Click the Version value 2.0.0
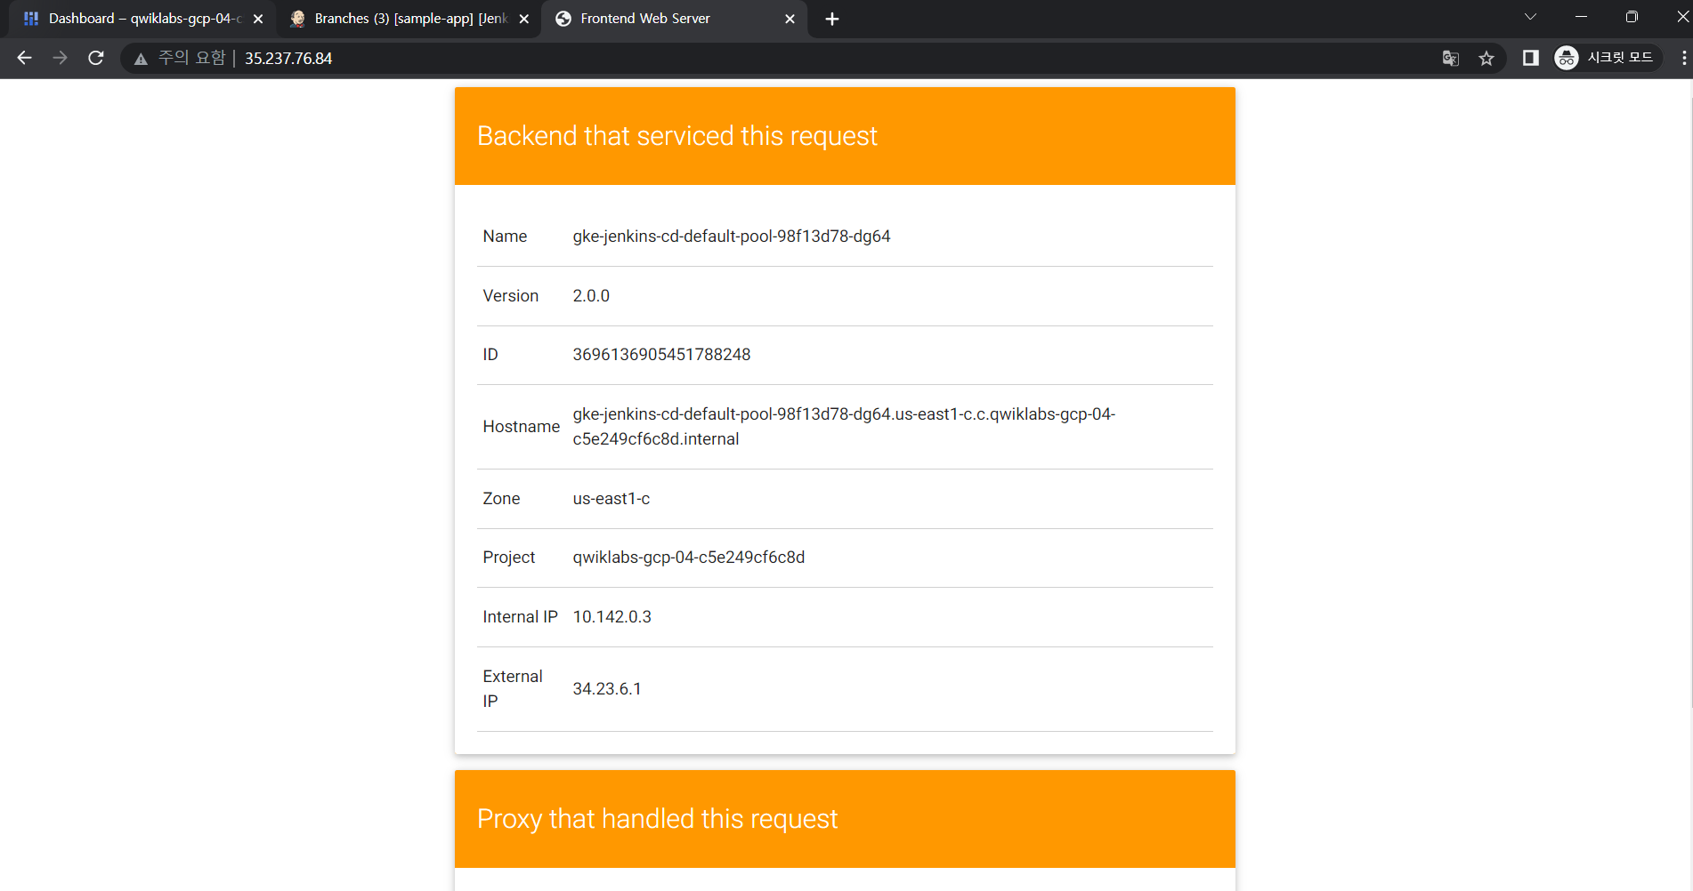Screen dimensions: 1693x891 [x=591, y=296]
